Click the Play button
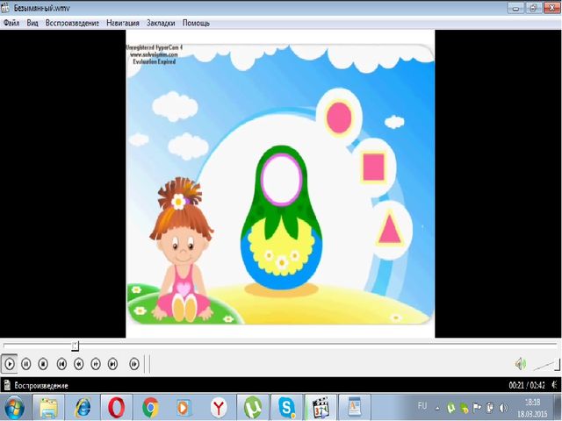 click(x=10, y=364)
